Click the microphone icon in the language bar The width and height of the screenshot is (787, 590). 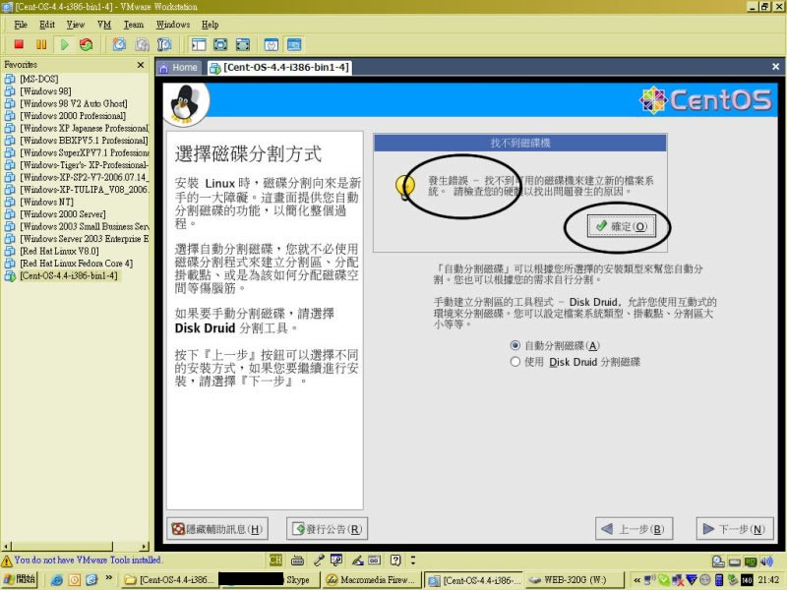coord(319,560)
